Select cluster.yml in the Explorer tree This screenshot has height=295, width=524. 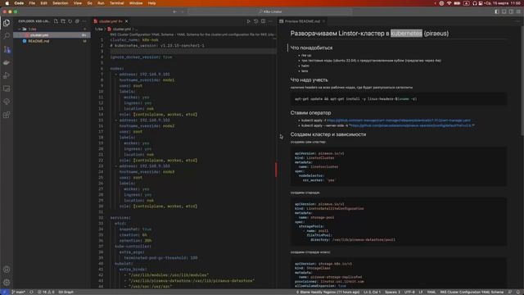[52, 35]
